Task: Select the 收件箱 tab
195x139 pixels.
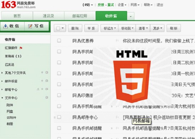Action: [x=111, y=16]
